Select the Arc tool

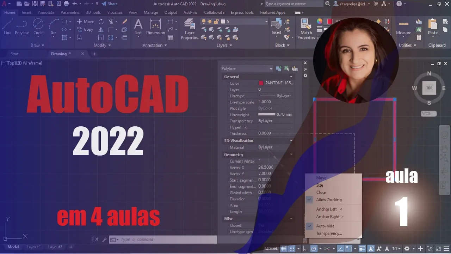[53, 27]
